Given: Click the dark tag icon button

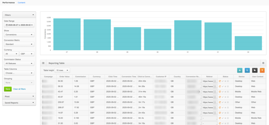Looking at the screenshot, I should (x=255, y=70).
